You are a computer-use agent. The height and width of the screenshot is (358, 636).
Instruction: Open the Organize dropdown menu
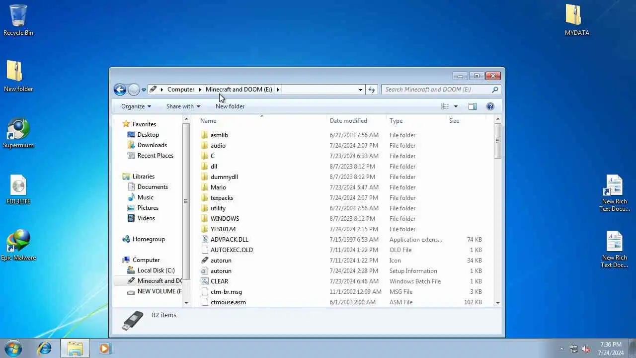click(136, 106)
